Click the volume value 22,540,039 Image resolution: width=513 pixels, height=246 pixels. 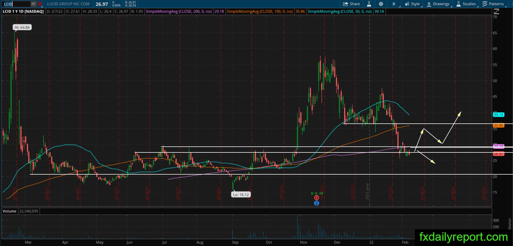pos(29,211)
